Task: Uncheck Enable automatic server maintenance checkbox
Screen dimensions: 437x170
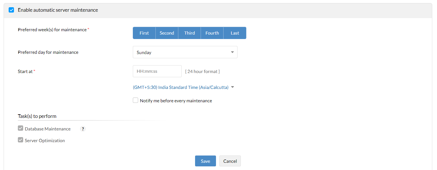Action: tap(11, 10)
